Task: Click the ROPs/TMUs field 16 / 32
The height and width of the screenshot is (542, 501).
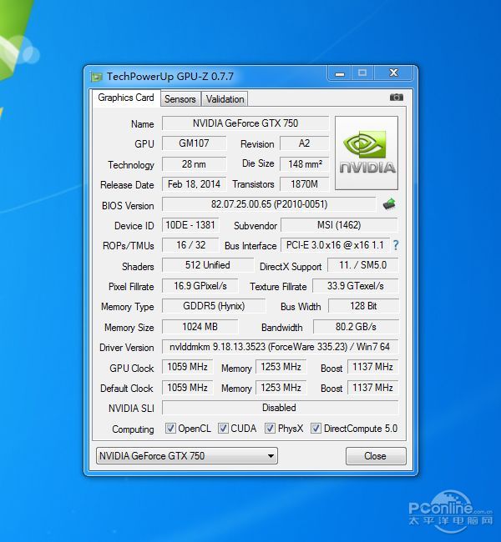Action: [x=190, y=245]
